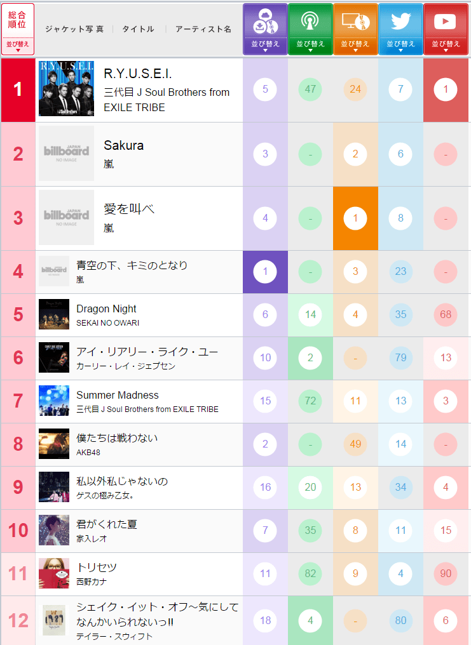471x645 pixels.
Task: Click the Dragon Night album cover
Action: coord(54,315)
